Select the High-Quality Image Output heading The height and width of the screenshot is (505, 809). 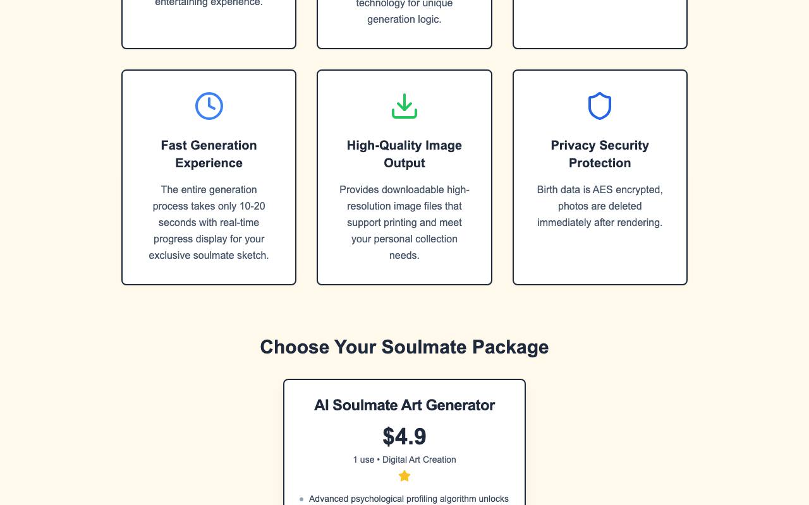point(404,154)
